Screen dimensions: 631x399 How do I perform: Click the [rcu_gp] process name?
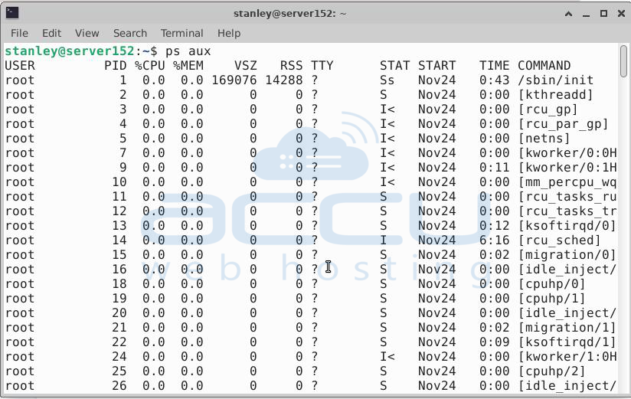point(548,110)
